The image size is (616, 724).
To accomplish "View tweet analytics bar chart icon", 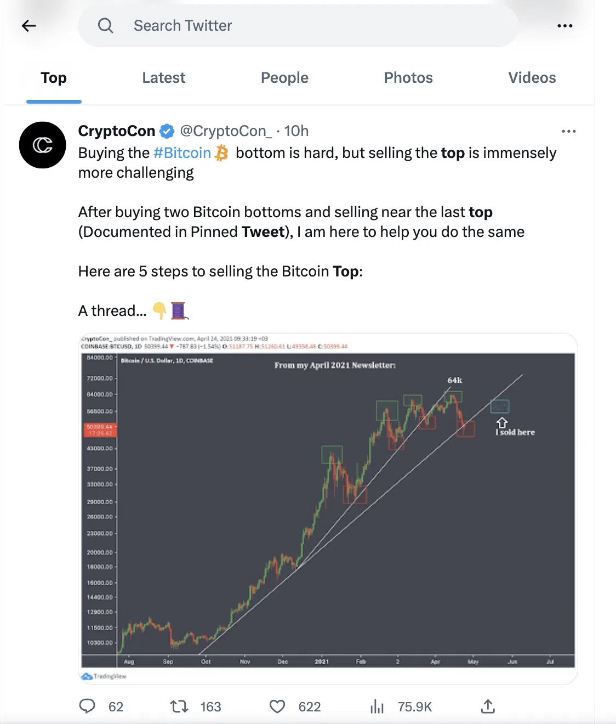I will (x=377, y=706).
